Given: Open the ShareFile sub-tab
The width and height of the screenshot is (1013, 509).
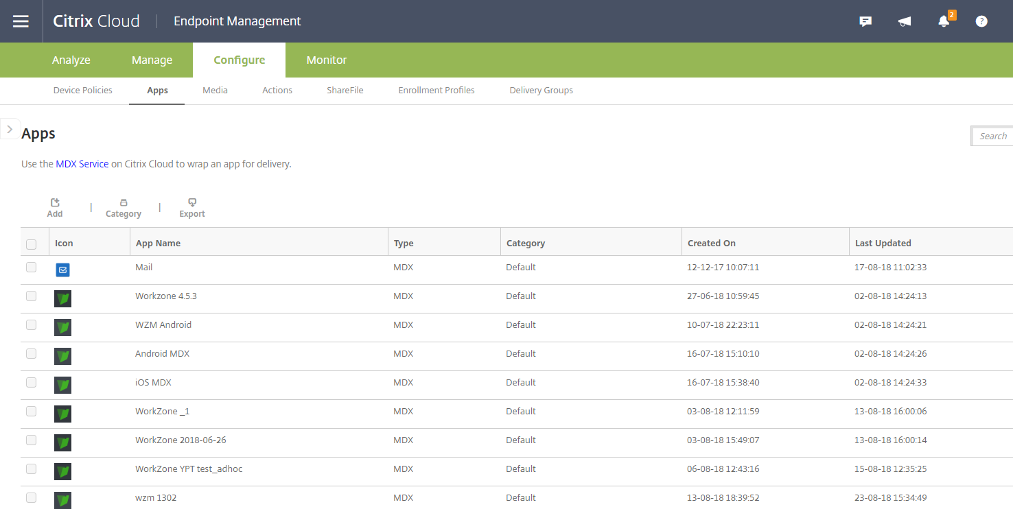Looking at the screenshot, I should pos(345,90).
